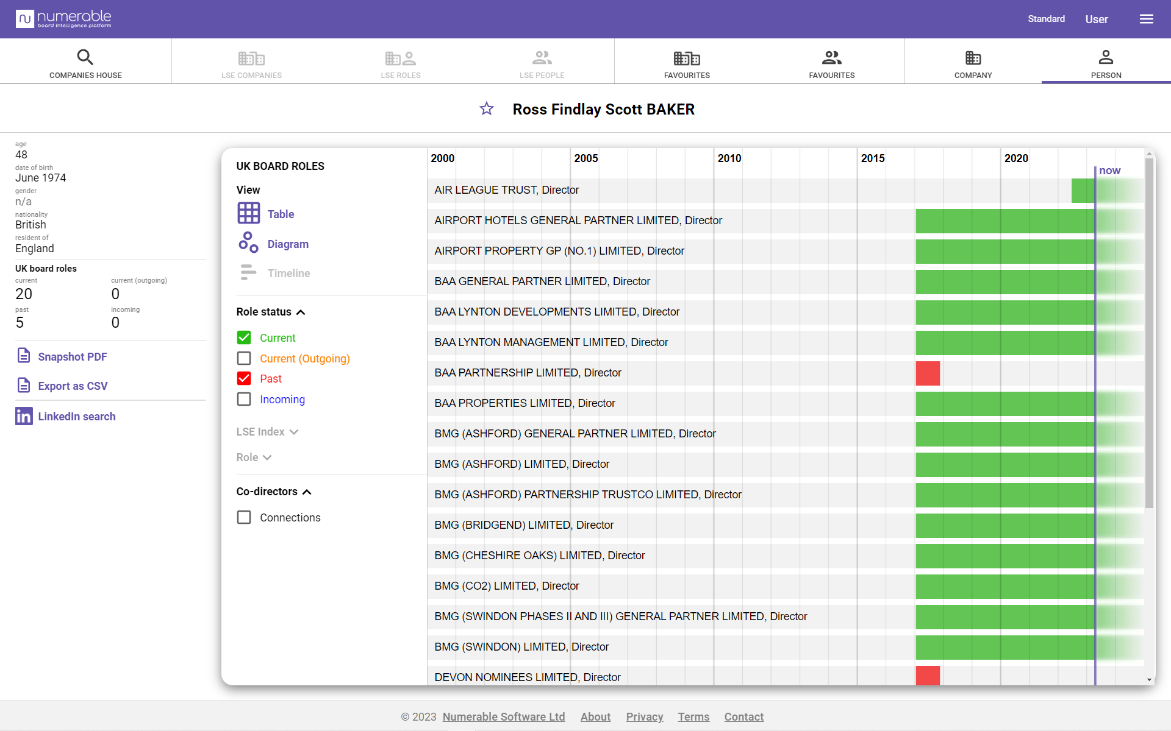Download the Snapshot PDF

coord(73,357)
